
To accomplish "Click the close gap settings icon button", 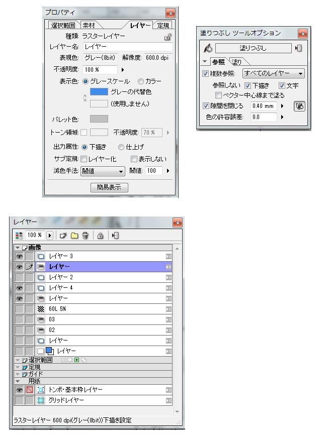I will (299, 106).
